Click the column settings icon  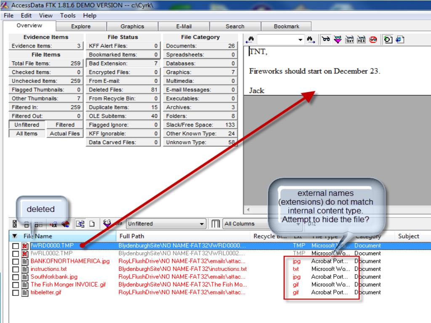(x=216, y=224)
